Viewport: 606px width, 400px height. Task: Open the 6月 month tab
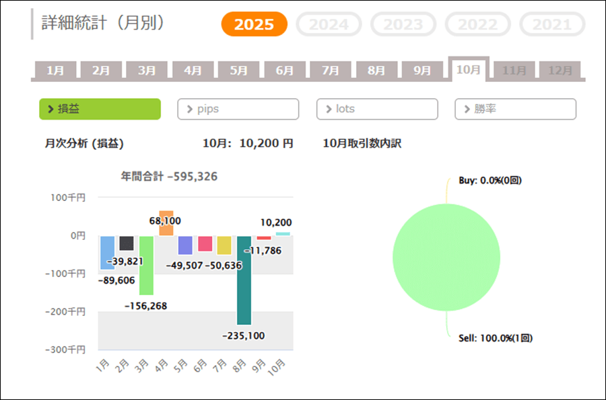pos(284,70)
